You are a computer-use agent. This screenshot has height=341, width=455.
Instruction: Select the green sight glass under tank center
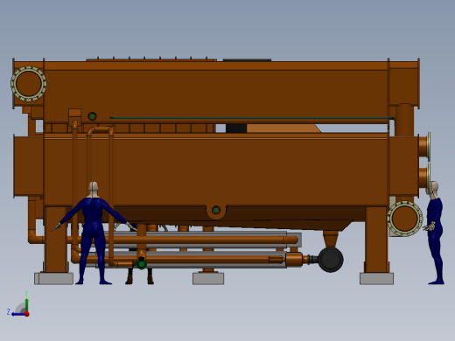pos(216,210)
